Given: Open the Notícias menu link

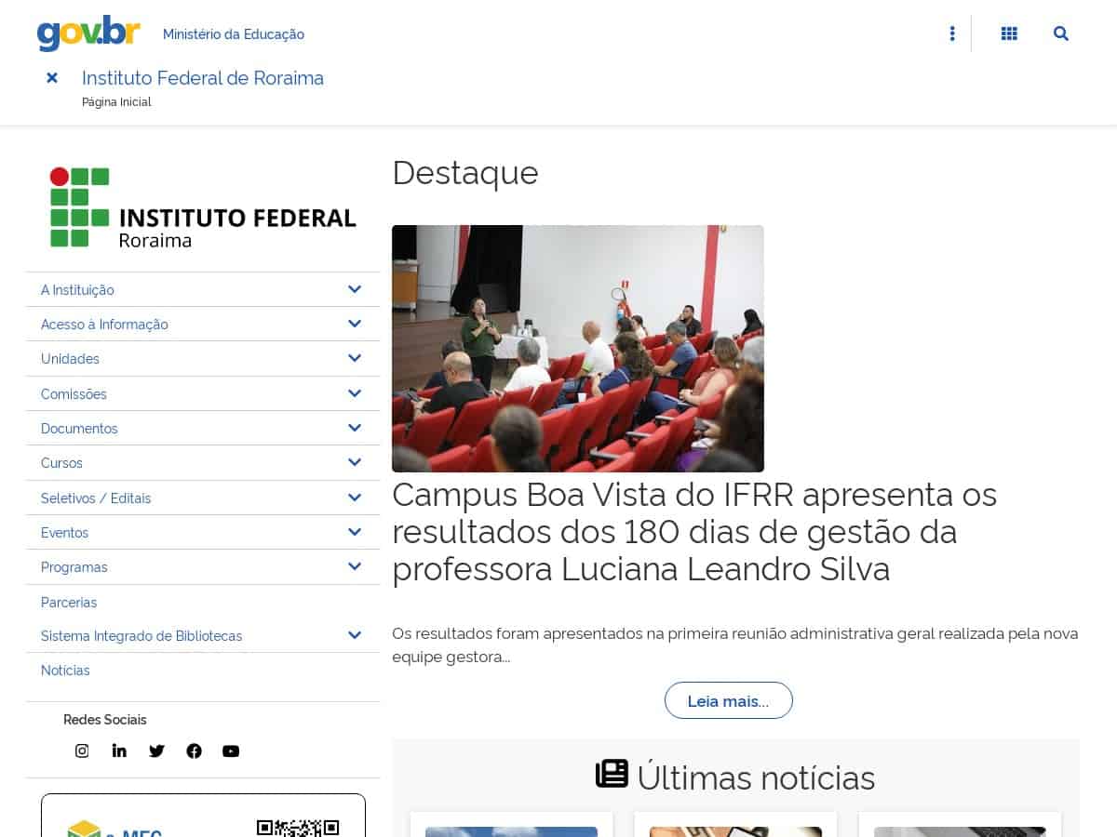Looking at the screenshot, I should coord(65,671).
